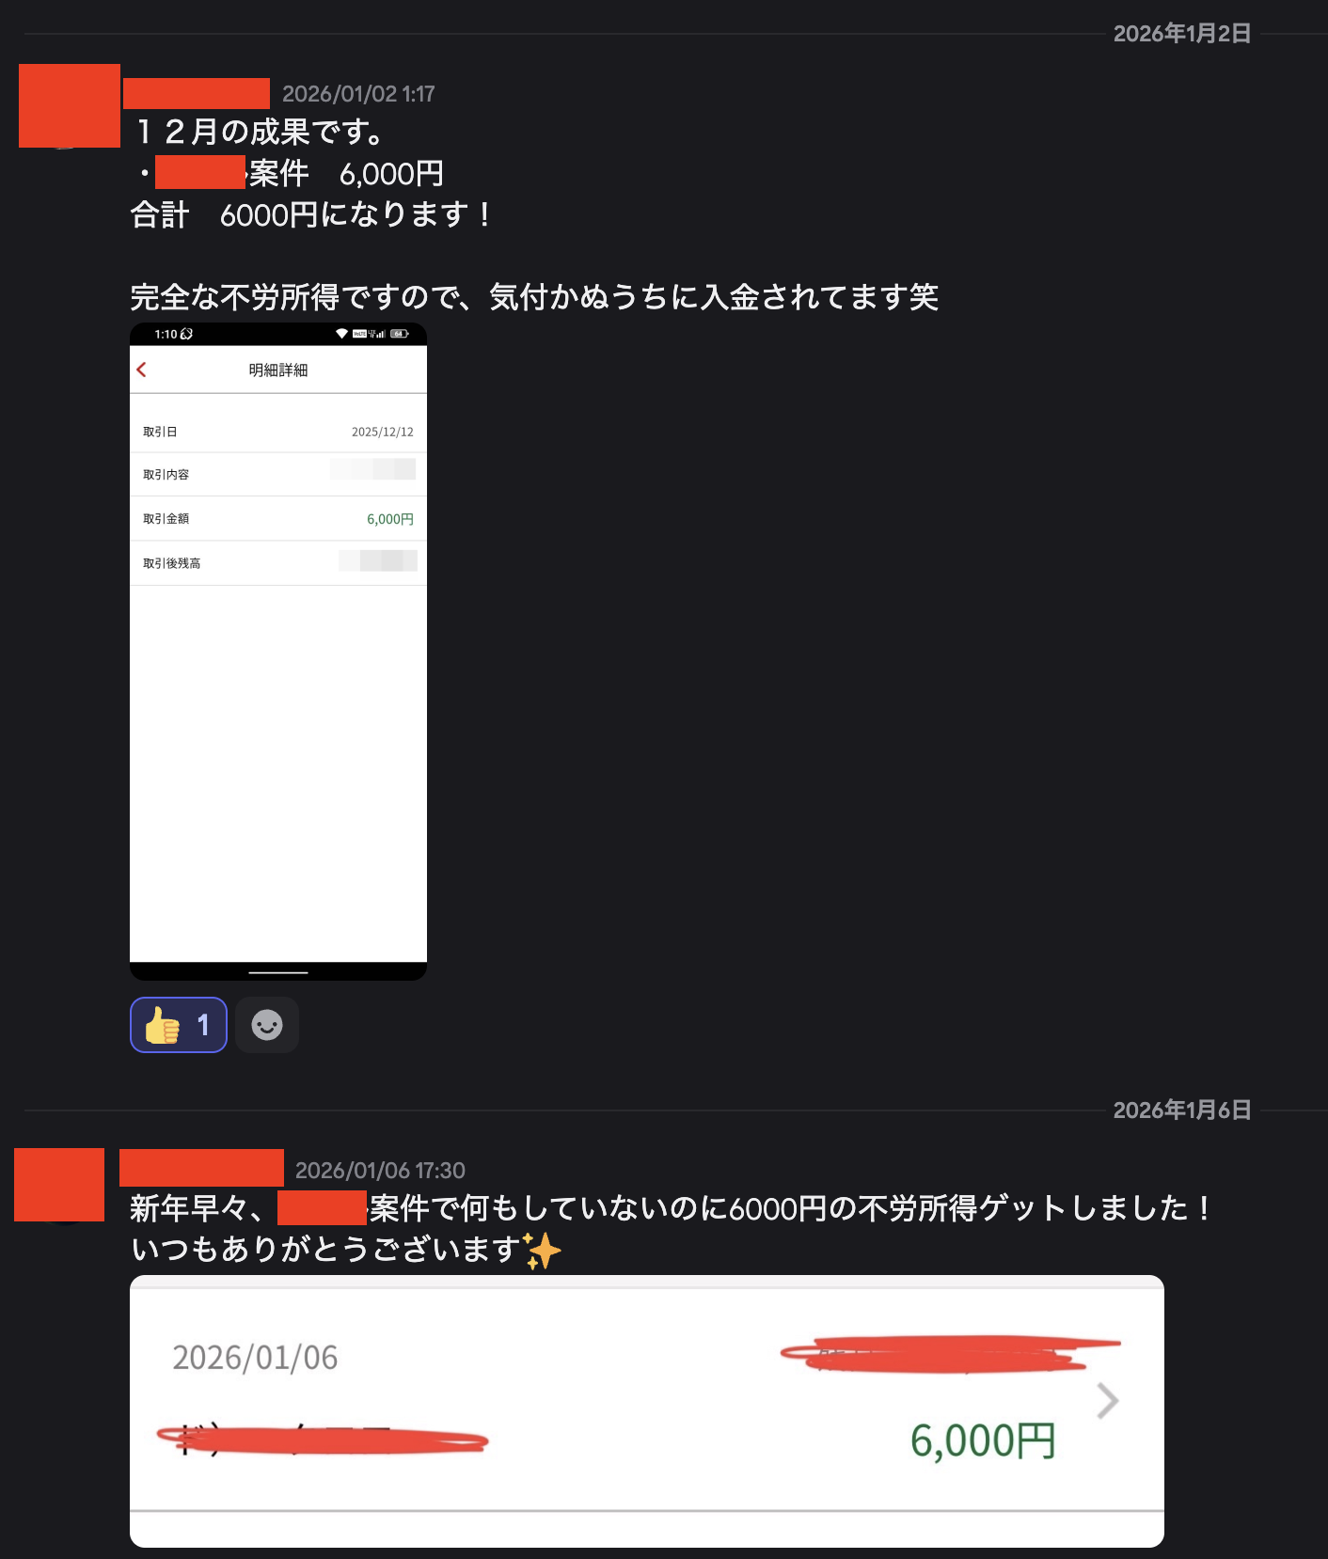Click the wifi icon in phone status bar

coord(341,334)
